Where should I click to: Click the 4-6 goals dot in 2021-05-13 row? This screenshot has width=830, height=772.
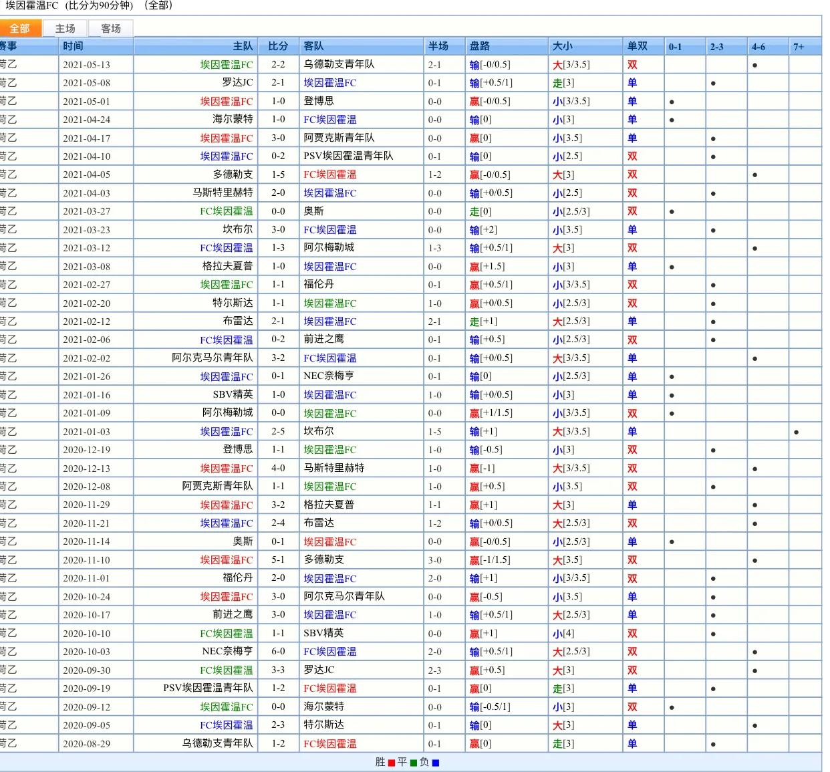[x=754, y=66]
